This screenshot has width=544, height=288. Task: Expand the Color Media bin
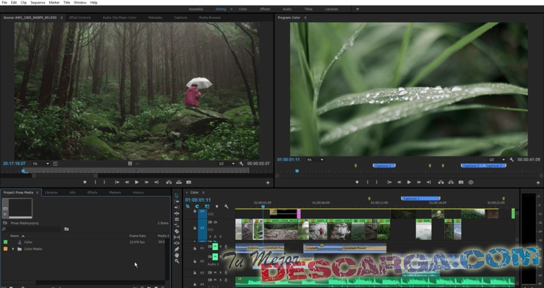[13, 249]
